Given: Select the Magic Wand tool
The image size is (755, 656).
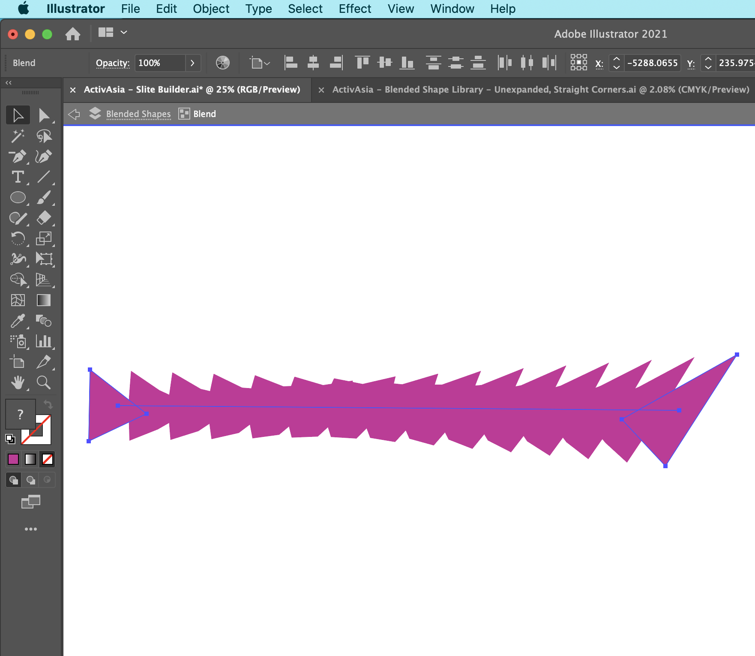Looking at the screenshot, I should coord(18,136).
